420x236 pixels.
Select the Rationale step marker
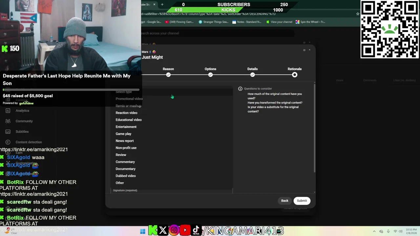(x=295, y=75)
